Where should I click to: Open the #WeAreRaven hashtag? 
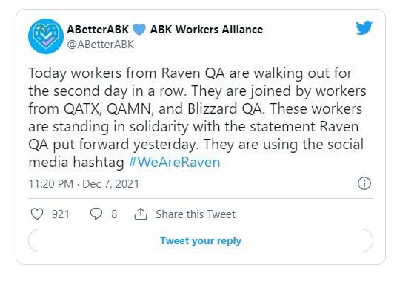pos(175,162)
